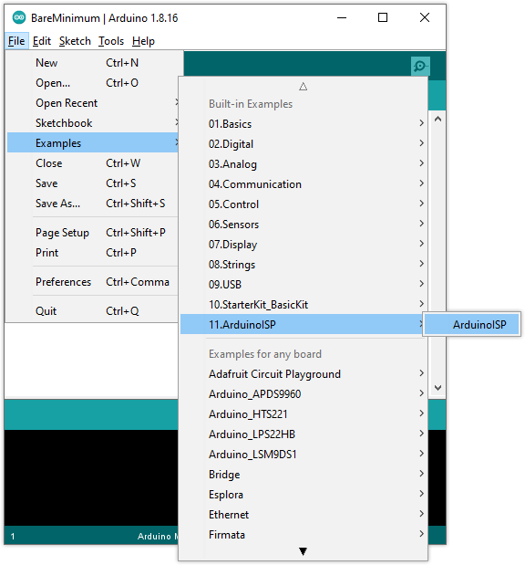
Task: Click the down triangle to scroll examples list
Action: [x=303, y=551]
